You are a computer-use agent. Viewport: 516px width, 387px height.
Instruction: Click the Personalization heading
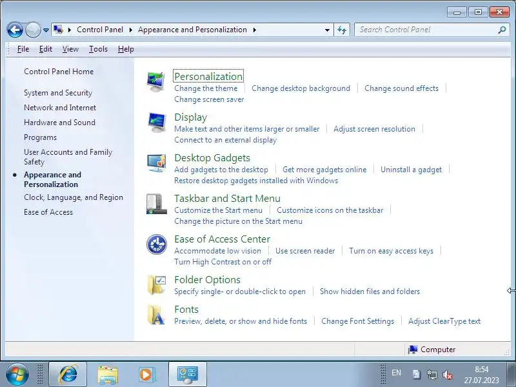pyautogui.click(x=208, y=76)
